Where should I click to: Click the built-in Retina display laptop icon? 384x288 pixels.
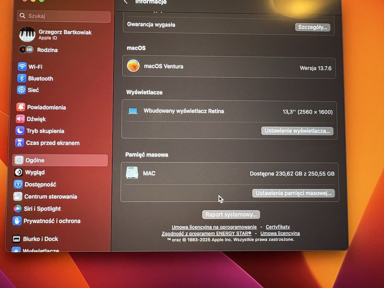point(133,111)
